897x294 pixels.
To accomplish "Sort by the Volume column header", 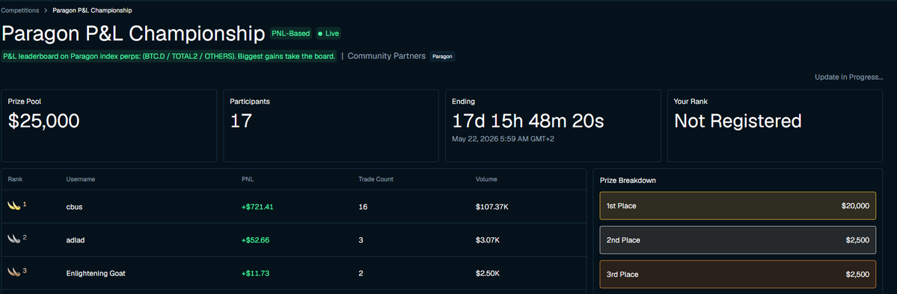I will [486, 179].
